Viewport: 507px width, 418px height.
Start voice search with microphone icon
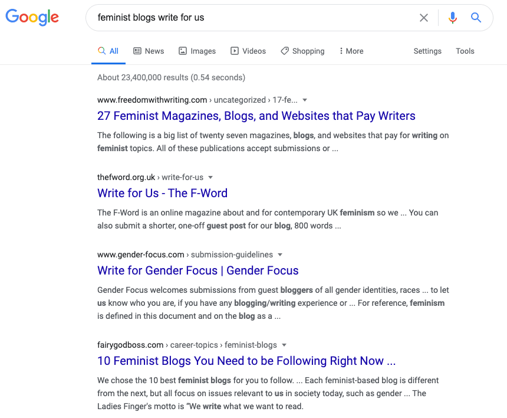click(x=453, y=18)
